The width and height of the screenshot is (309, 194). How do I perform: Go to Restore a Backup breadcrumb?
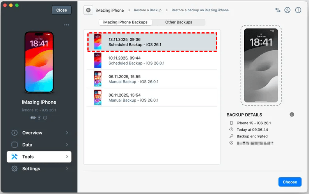pyautogui.click(x=147, y=10)
